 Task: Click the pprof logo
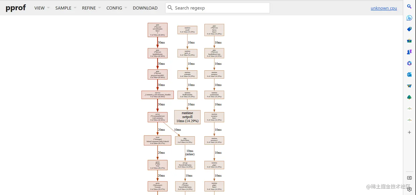coord(16,8)
